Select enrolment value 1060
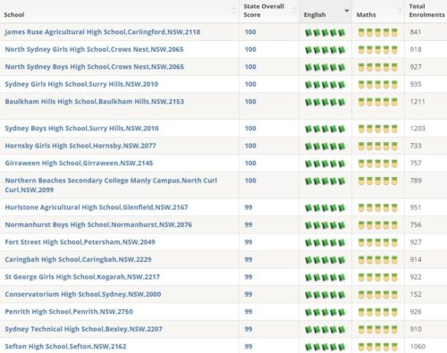The image size is (447, 353). pos(417,347)
